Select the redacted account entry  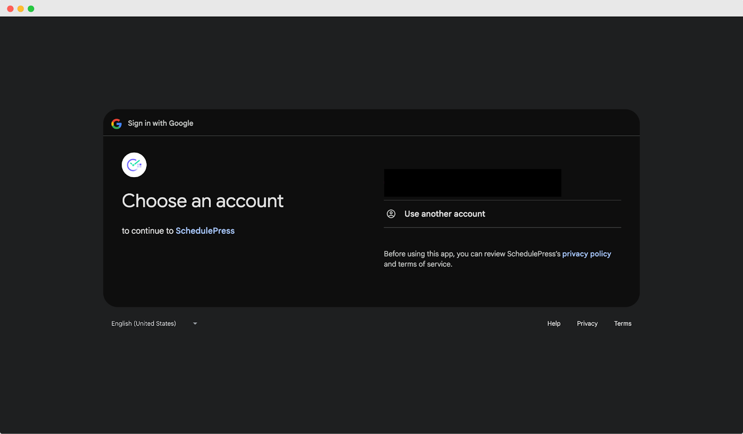(x=473, y=183)
